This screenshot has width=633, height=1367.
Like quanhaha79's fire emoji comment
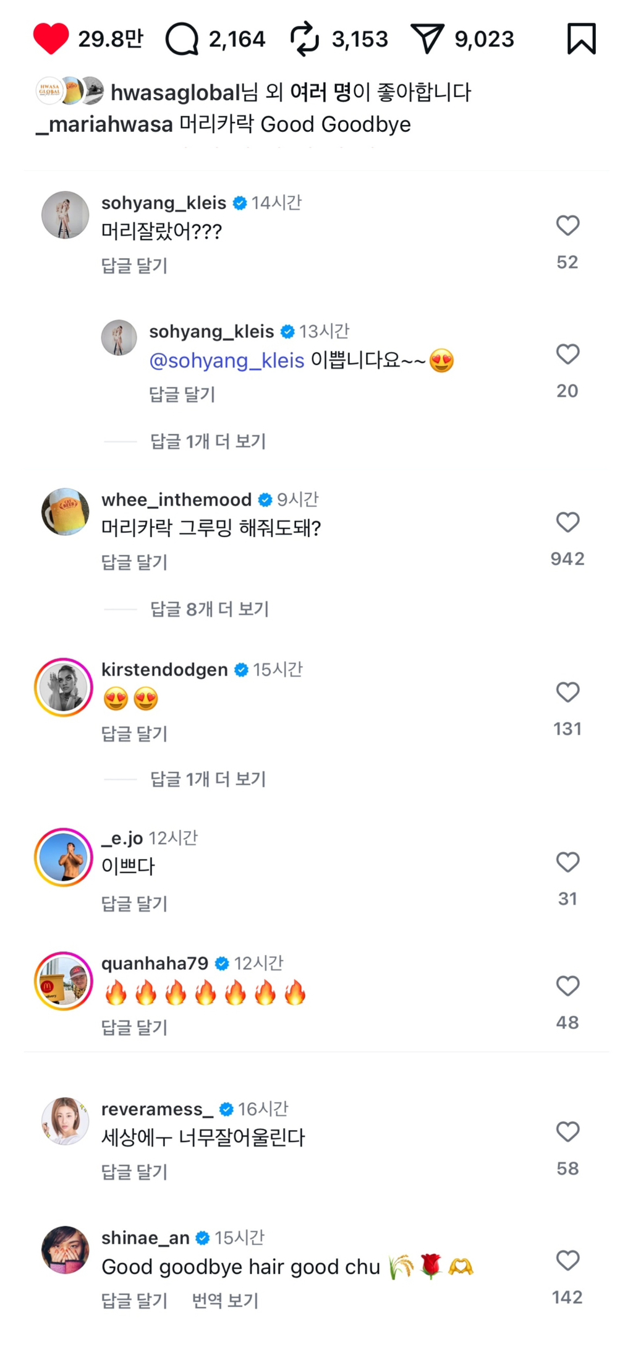567,986
